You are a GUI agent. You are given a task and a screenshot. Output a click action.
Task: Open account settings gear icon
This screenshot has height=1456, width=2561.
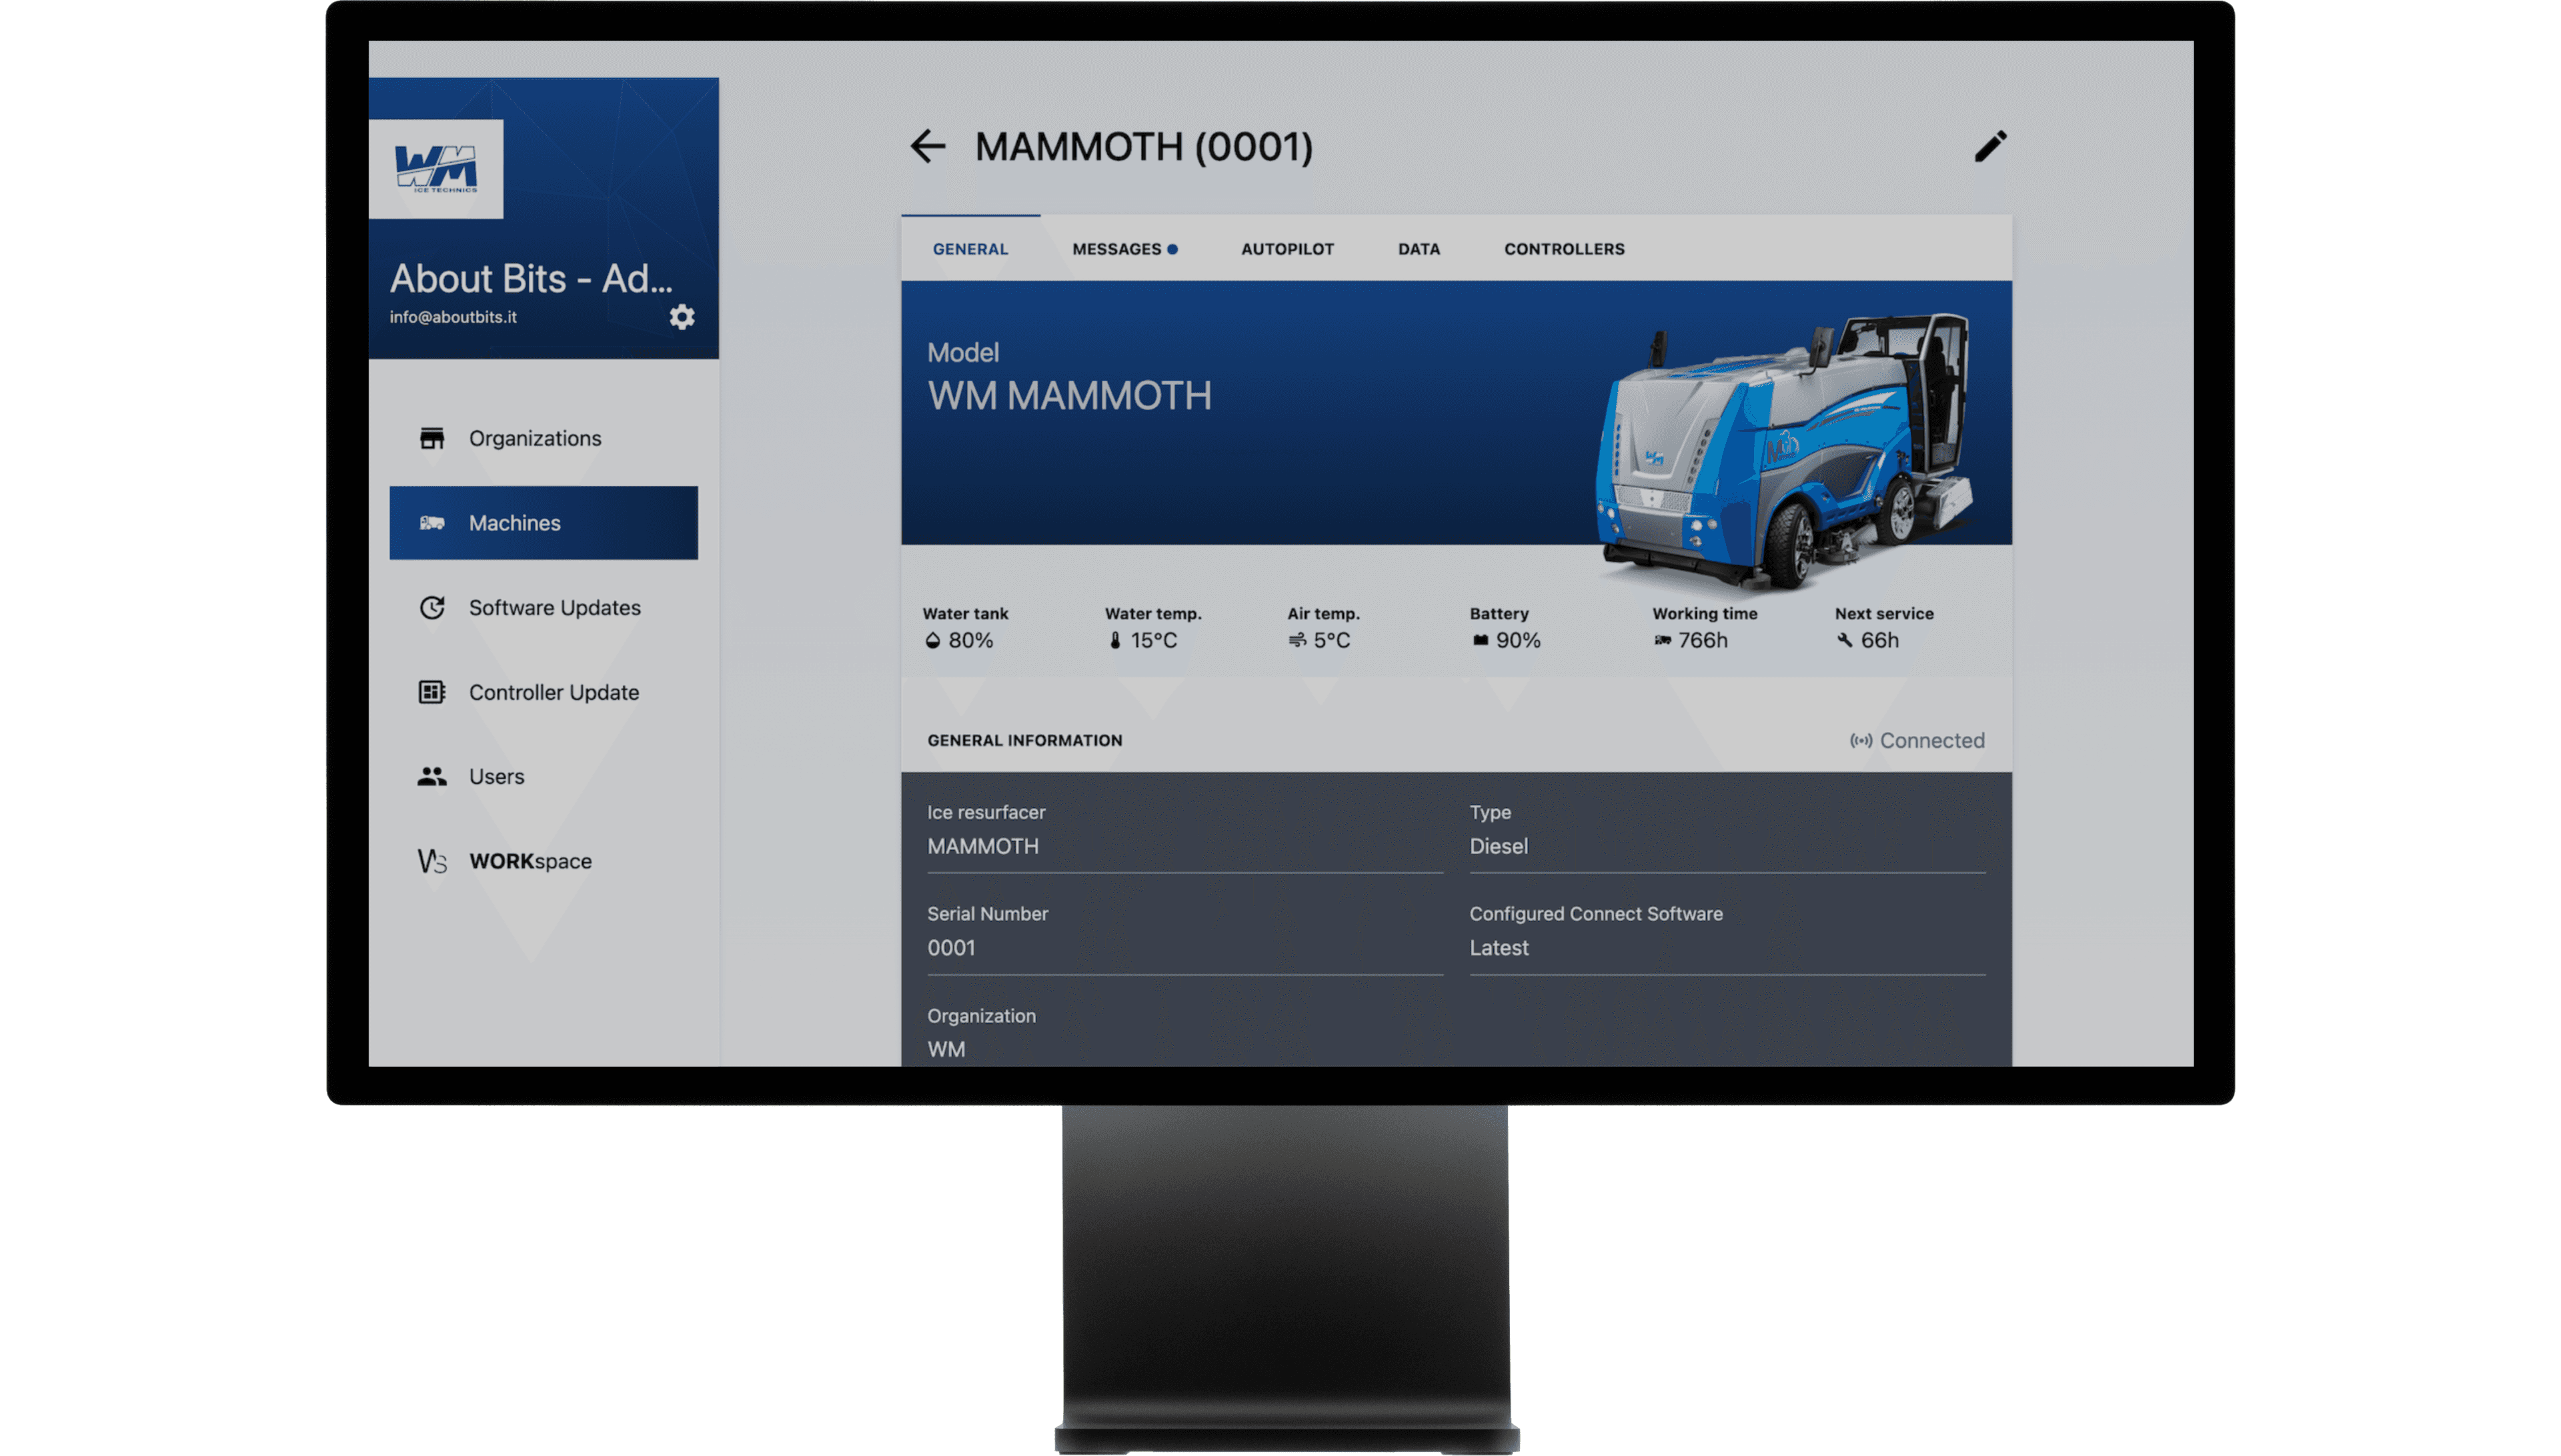click(682, 317)
